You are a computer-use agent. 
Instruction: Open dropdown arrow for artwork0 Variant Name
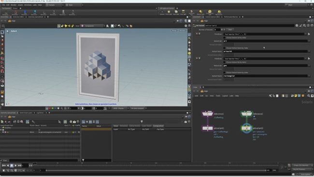(x=309, y=52)
